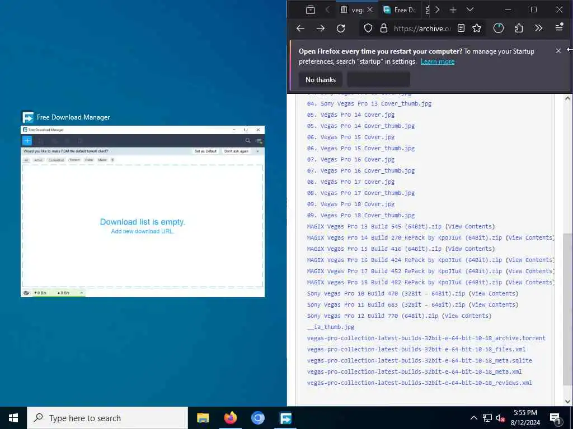The image size is (573, 429).
Task: Open the circular container toolbar icon
Action: coord(499,28)
